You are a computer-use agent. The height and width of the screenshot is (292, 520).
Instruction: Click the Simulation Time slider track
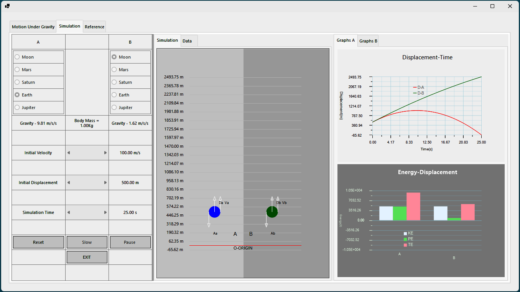pos(87,212)
